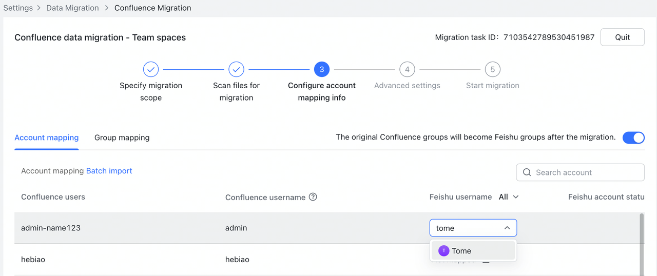Click the completed step 1 checkmark circle
The image size is (657, 276).
(x=151, y=69)
